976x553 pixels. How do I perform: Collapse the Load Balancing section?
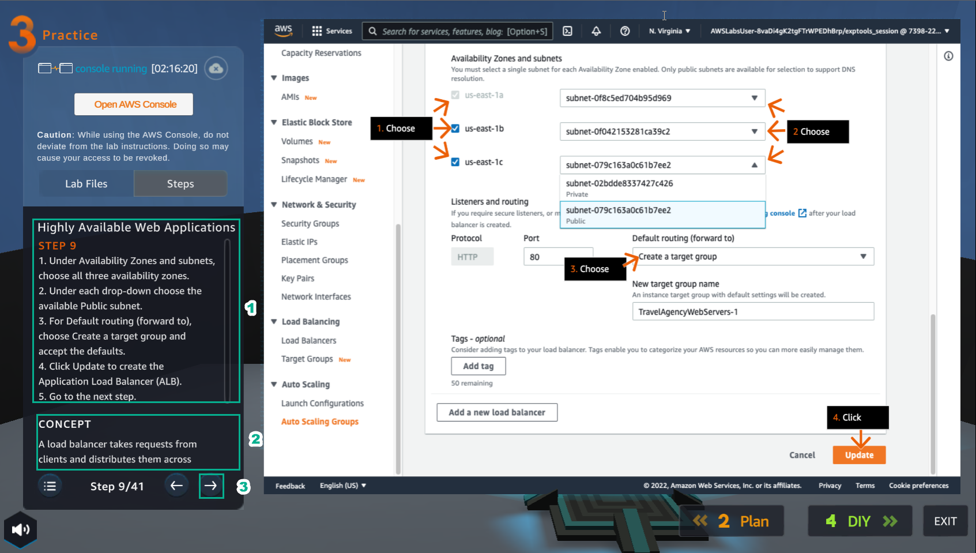274,322
